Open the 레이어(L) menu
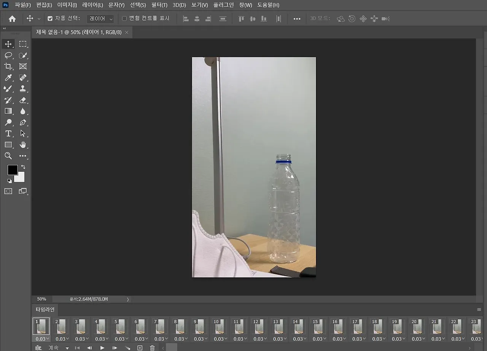 (x=92, y=5)
